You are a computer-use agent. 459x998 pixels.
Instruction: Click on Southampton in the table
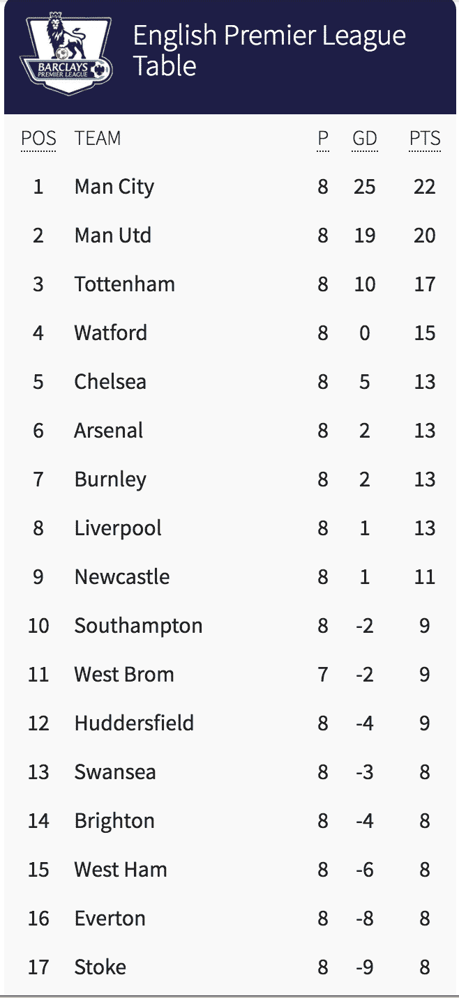(138, 626)
